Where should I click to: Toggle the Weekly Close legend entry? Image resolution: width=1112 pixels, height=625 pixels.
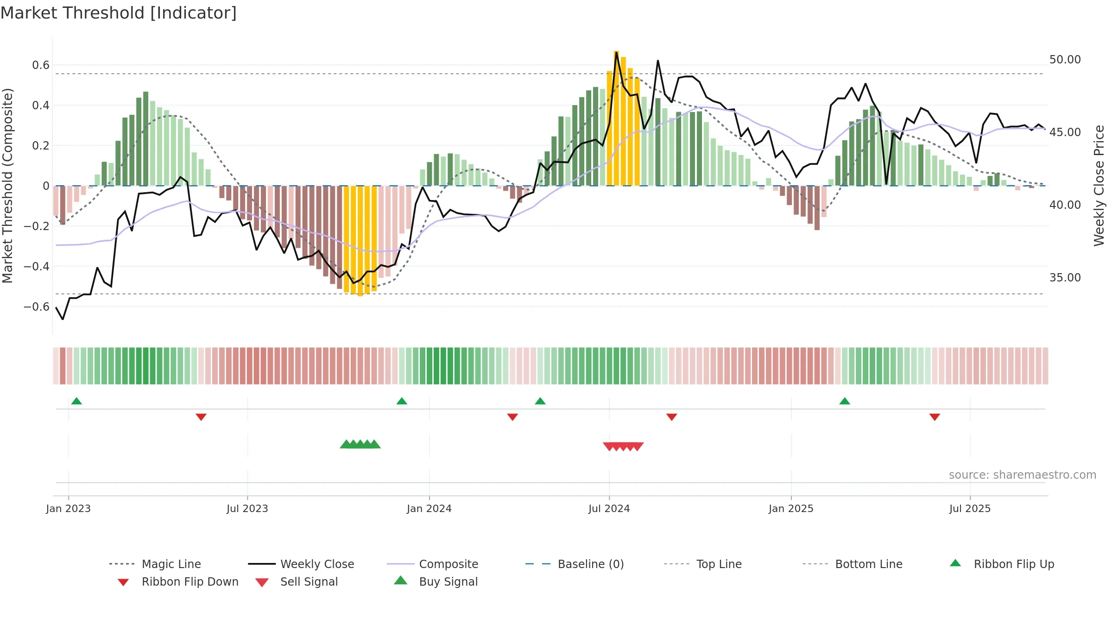(301, 564)
